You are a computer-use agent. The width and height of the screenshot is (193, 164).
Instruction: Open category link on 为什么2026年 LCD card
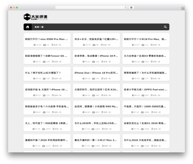(108, 129)
